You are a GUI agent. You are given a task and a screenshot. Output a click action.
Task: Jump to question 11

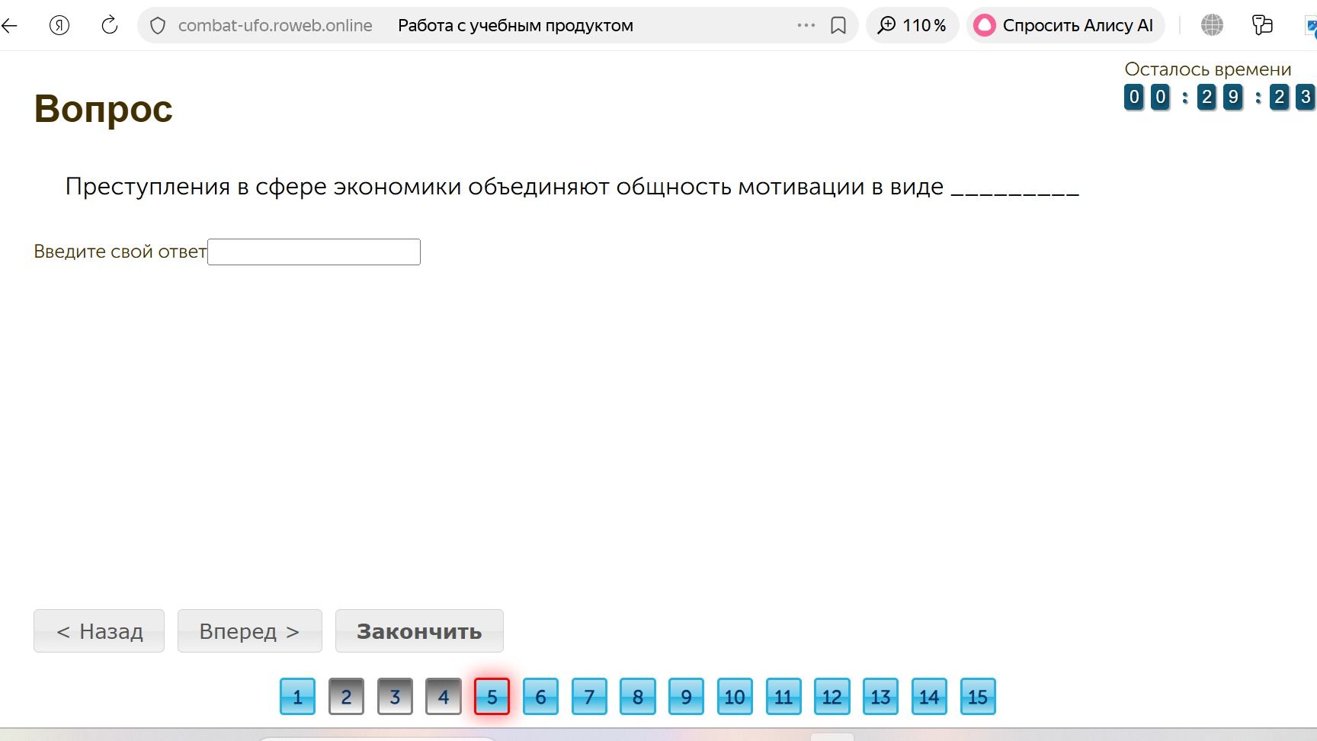coord(783,697)
